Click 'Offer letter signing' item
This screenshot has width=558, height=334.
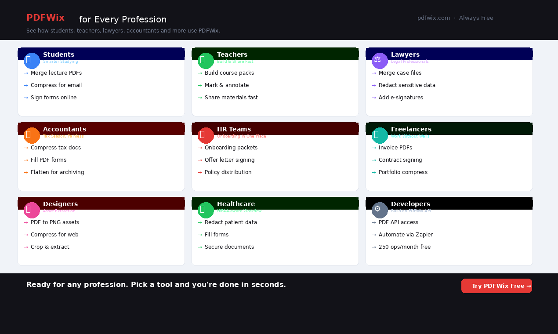coord(229,160)
